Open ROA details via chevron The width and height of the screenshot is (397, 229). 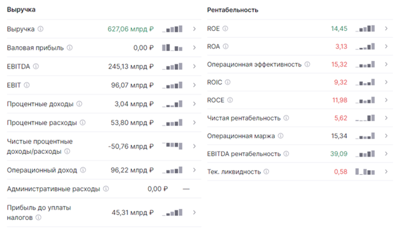click(386, 46)
